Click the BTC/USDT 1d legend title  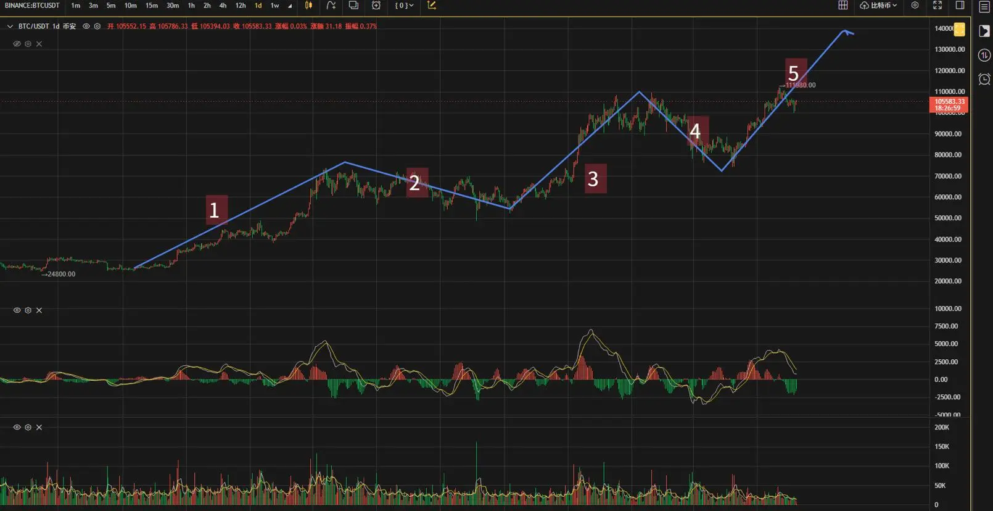click(47, 27)
